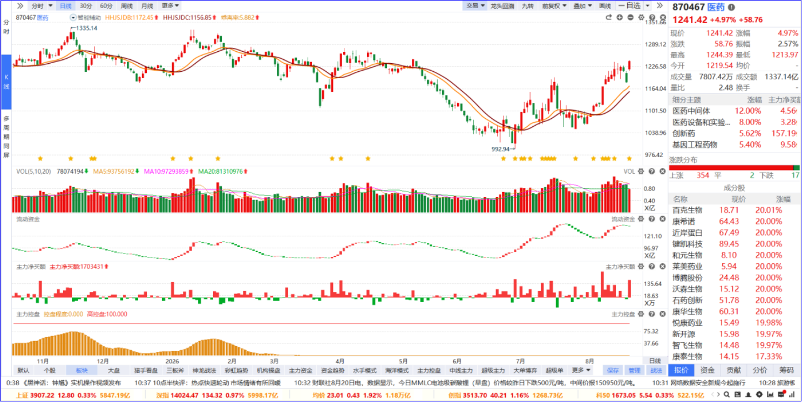Select the 资金 tab in the quote panel
Image resolution: width=802 pixels, height=402 pixels.
tap(708, 370)
